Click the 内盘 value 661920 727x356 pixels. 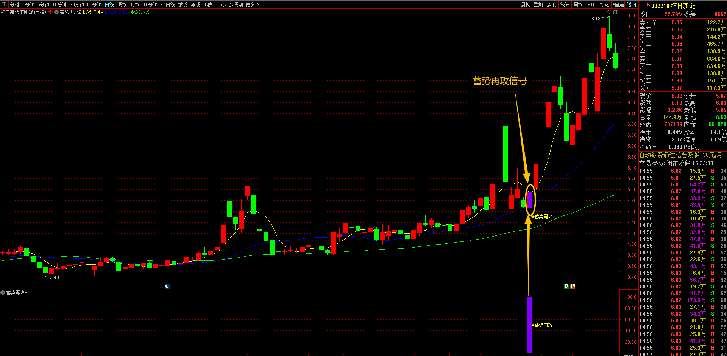point(718,125)
